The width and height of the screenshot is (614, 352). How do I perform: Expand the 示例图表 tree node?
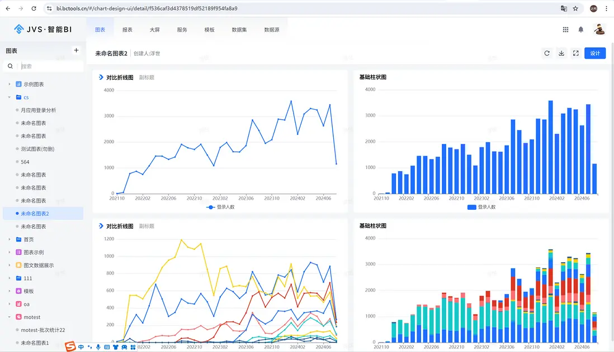[10, 84]
